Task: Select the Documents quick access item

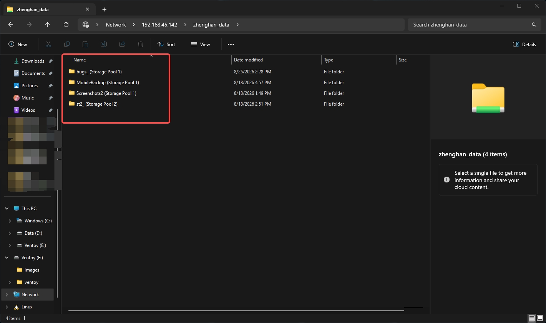Action: pos(30,73)
